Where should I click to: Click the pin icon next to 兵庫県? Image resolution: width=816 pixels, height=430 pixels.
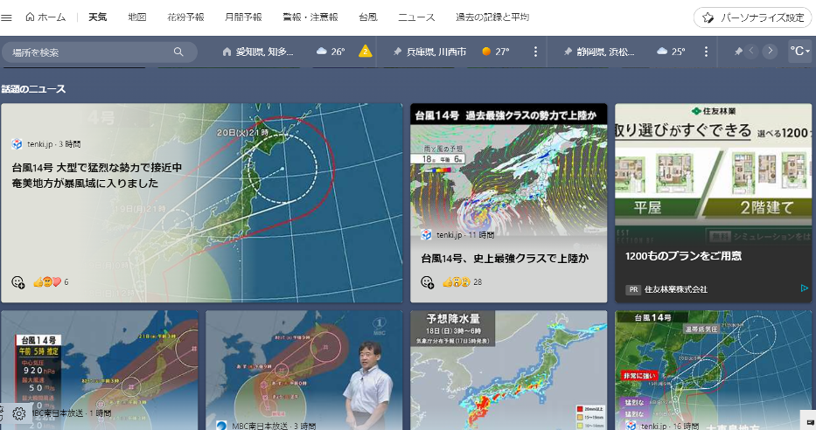click(x=398, y=52)
